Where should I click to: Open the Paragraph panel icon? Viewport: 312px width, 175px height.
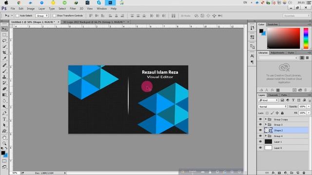click(x=252, y=62)
